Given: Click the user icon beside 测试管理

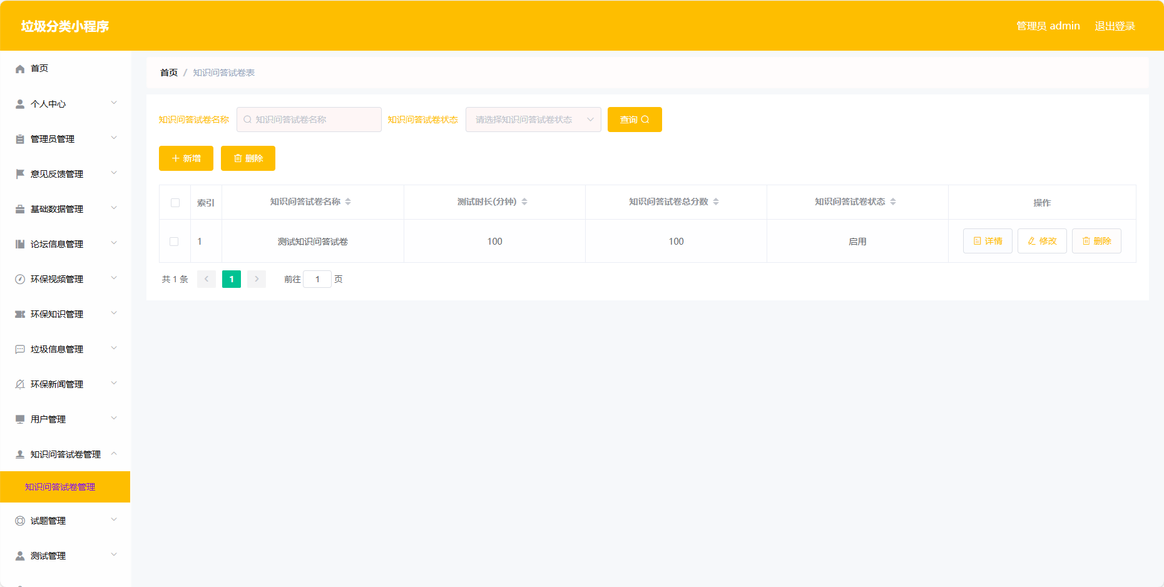Looking at the screenshot, I should [20, 556].
